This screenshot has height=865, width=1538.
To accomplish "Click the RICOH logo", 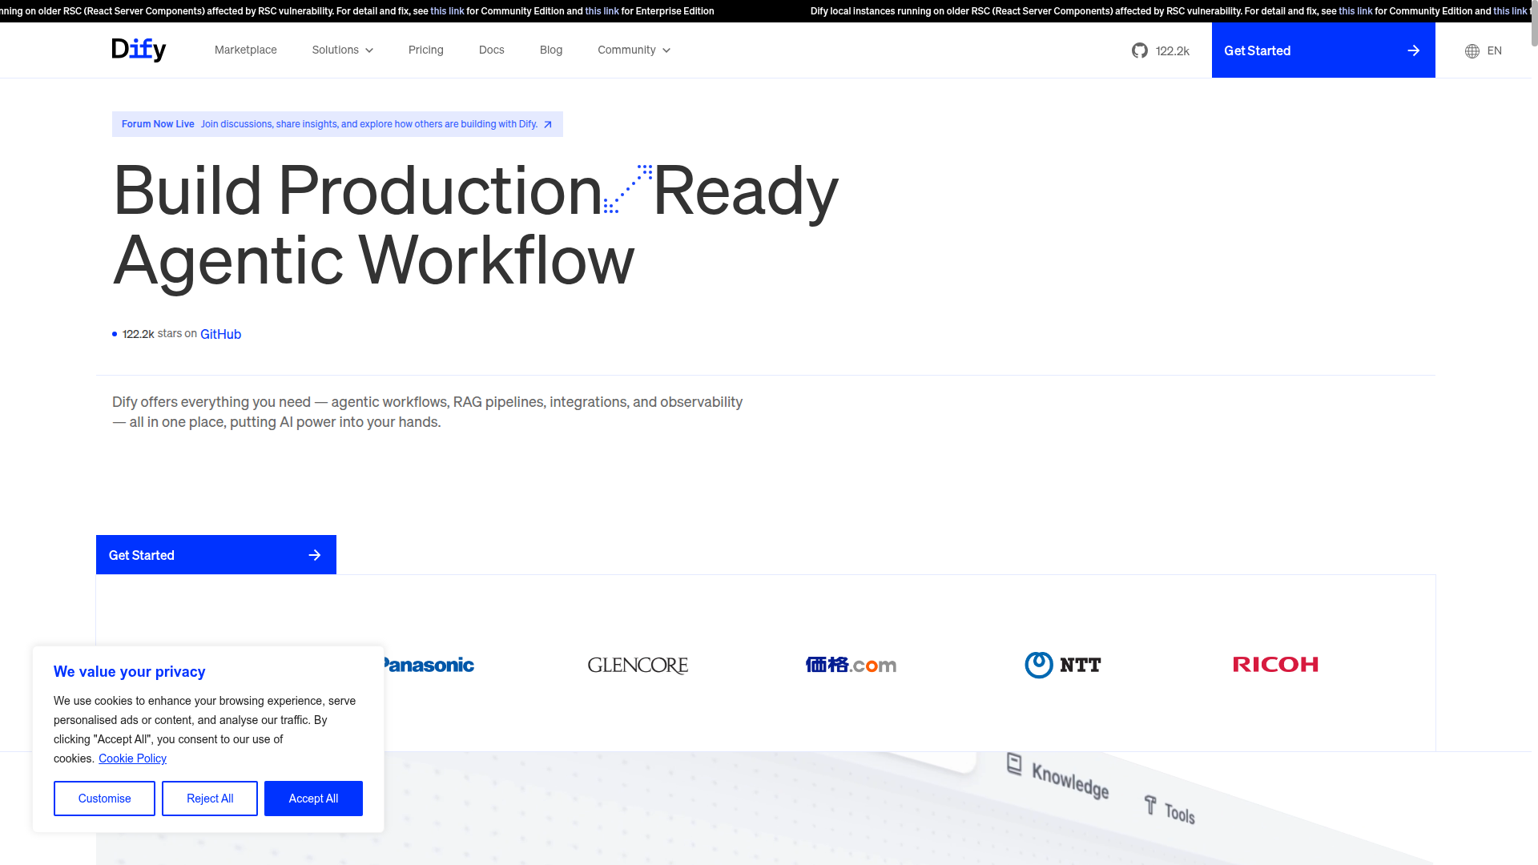I will (1275, 665).
